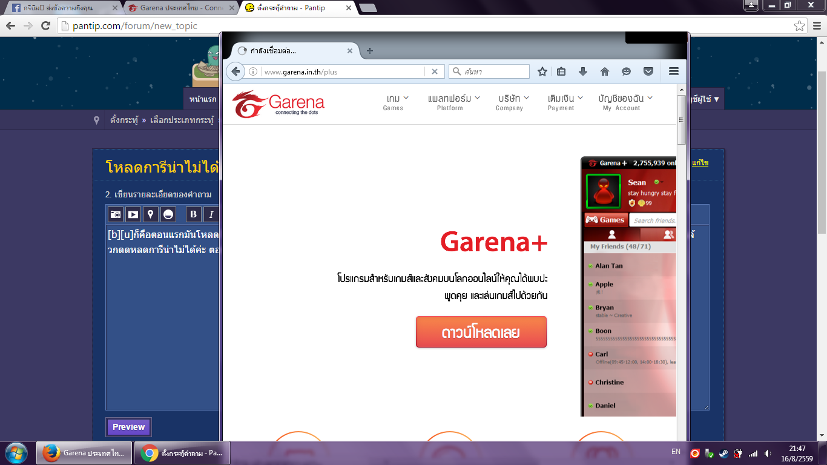Click the Garena logo on the webpage
This screenshot has height=465, width=827.
coord(278,103)
